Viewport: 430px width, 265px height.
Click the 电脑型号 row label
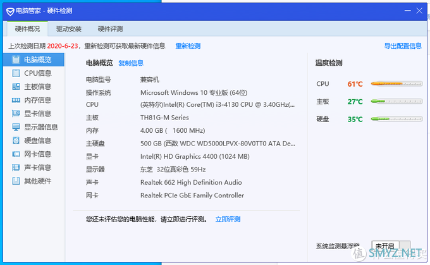click(x=99, y=80)
